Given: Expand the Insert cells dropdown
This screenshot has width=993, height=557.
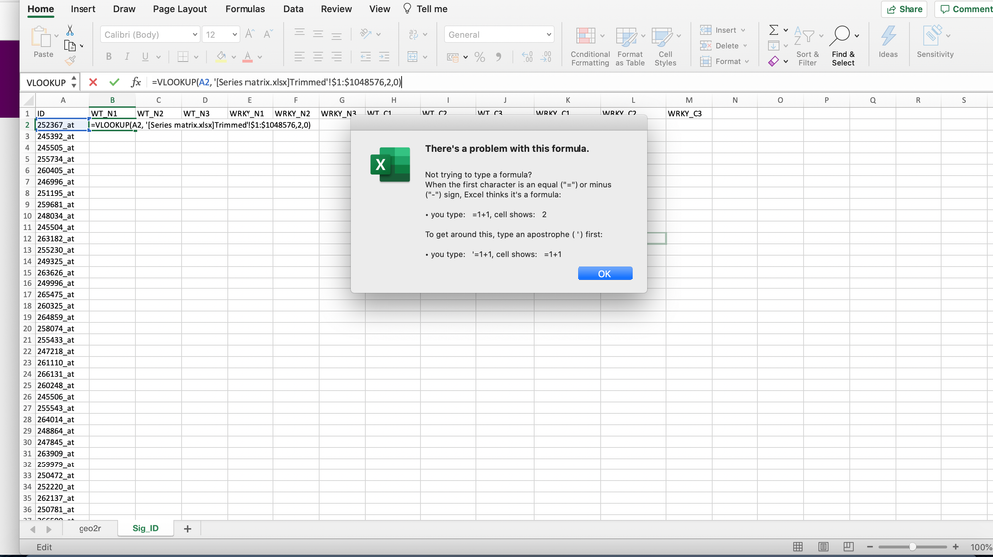Looking at the screenshot, I should [743, 30].
